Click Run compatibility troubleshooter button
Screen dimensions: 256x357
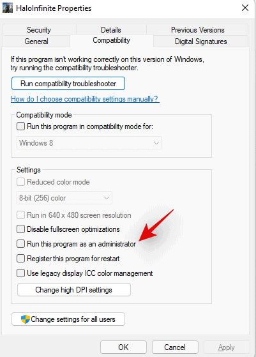coord(68,84)
